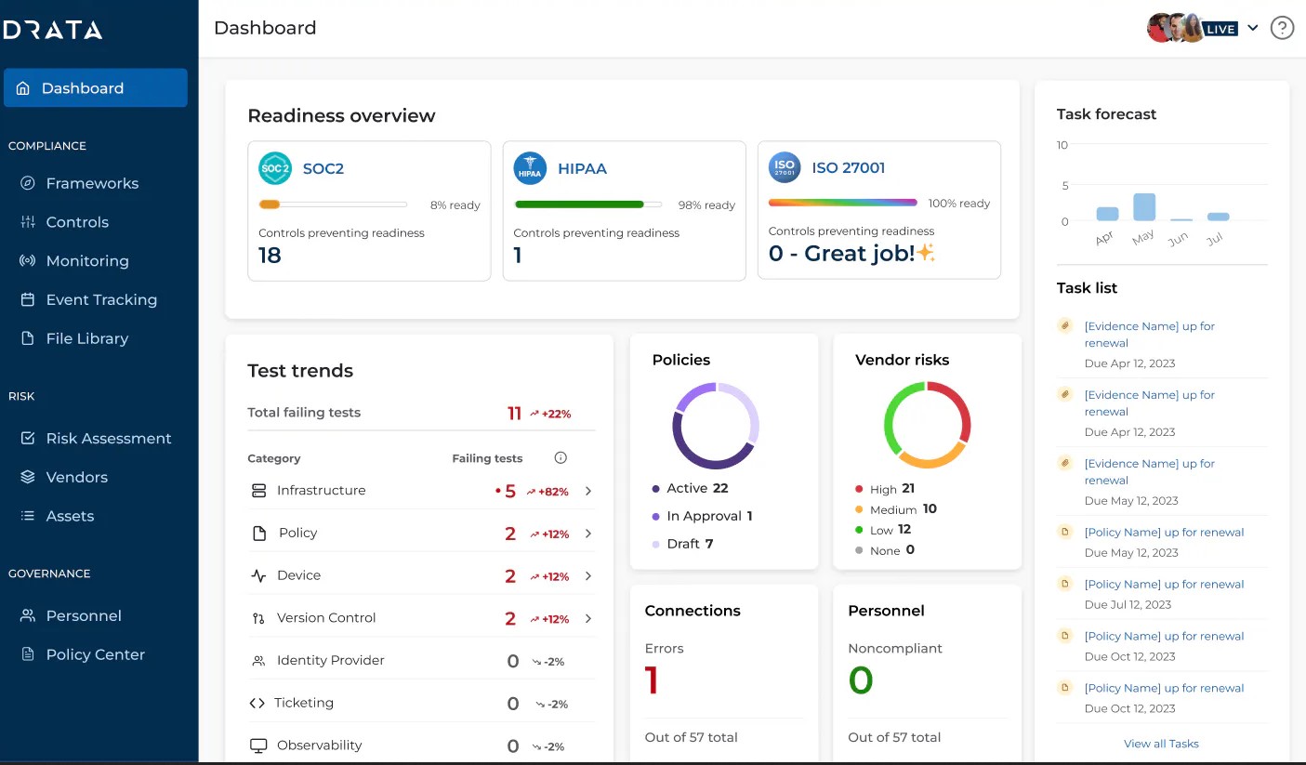The width and height of the screenshot is (1306, 765).
Task: Click the Vendors layers icon in sidebar
Action: (x=28, y=477)
